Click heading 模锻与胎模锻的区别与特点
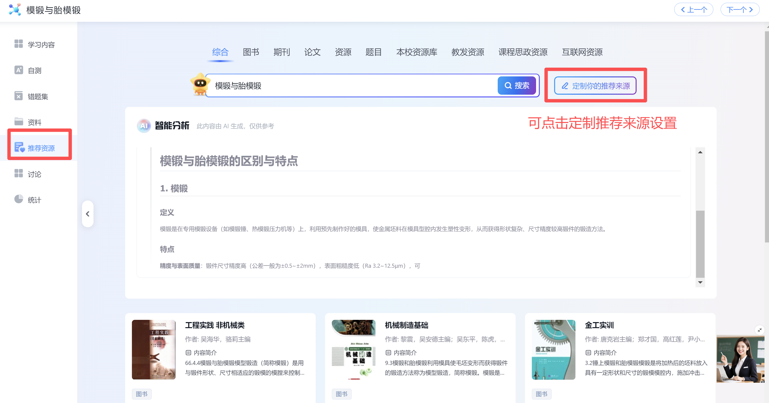769x403 pixels. (x=229, y=161)
